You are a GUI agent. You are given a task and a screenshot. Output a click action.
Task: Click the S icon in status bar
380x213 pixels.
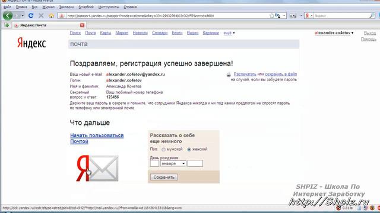(366, 208)
